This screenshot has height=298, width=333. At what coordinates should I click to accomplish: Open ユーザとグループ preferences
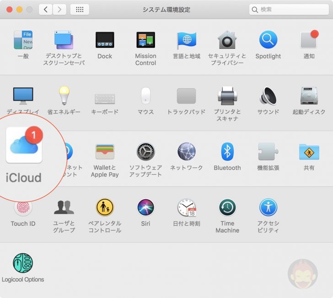(64, 207)
